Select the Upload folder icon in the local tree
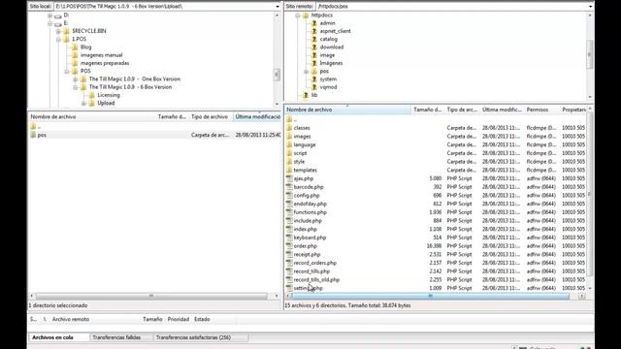Screen dimensions: 621x349 pyautogui.click(x=92, y=103)
